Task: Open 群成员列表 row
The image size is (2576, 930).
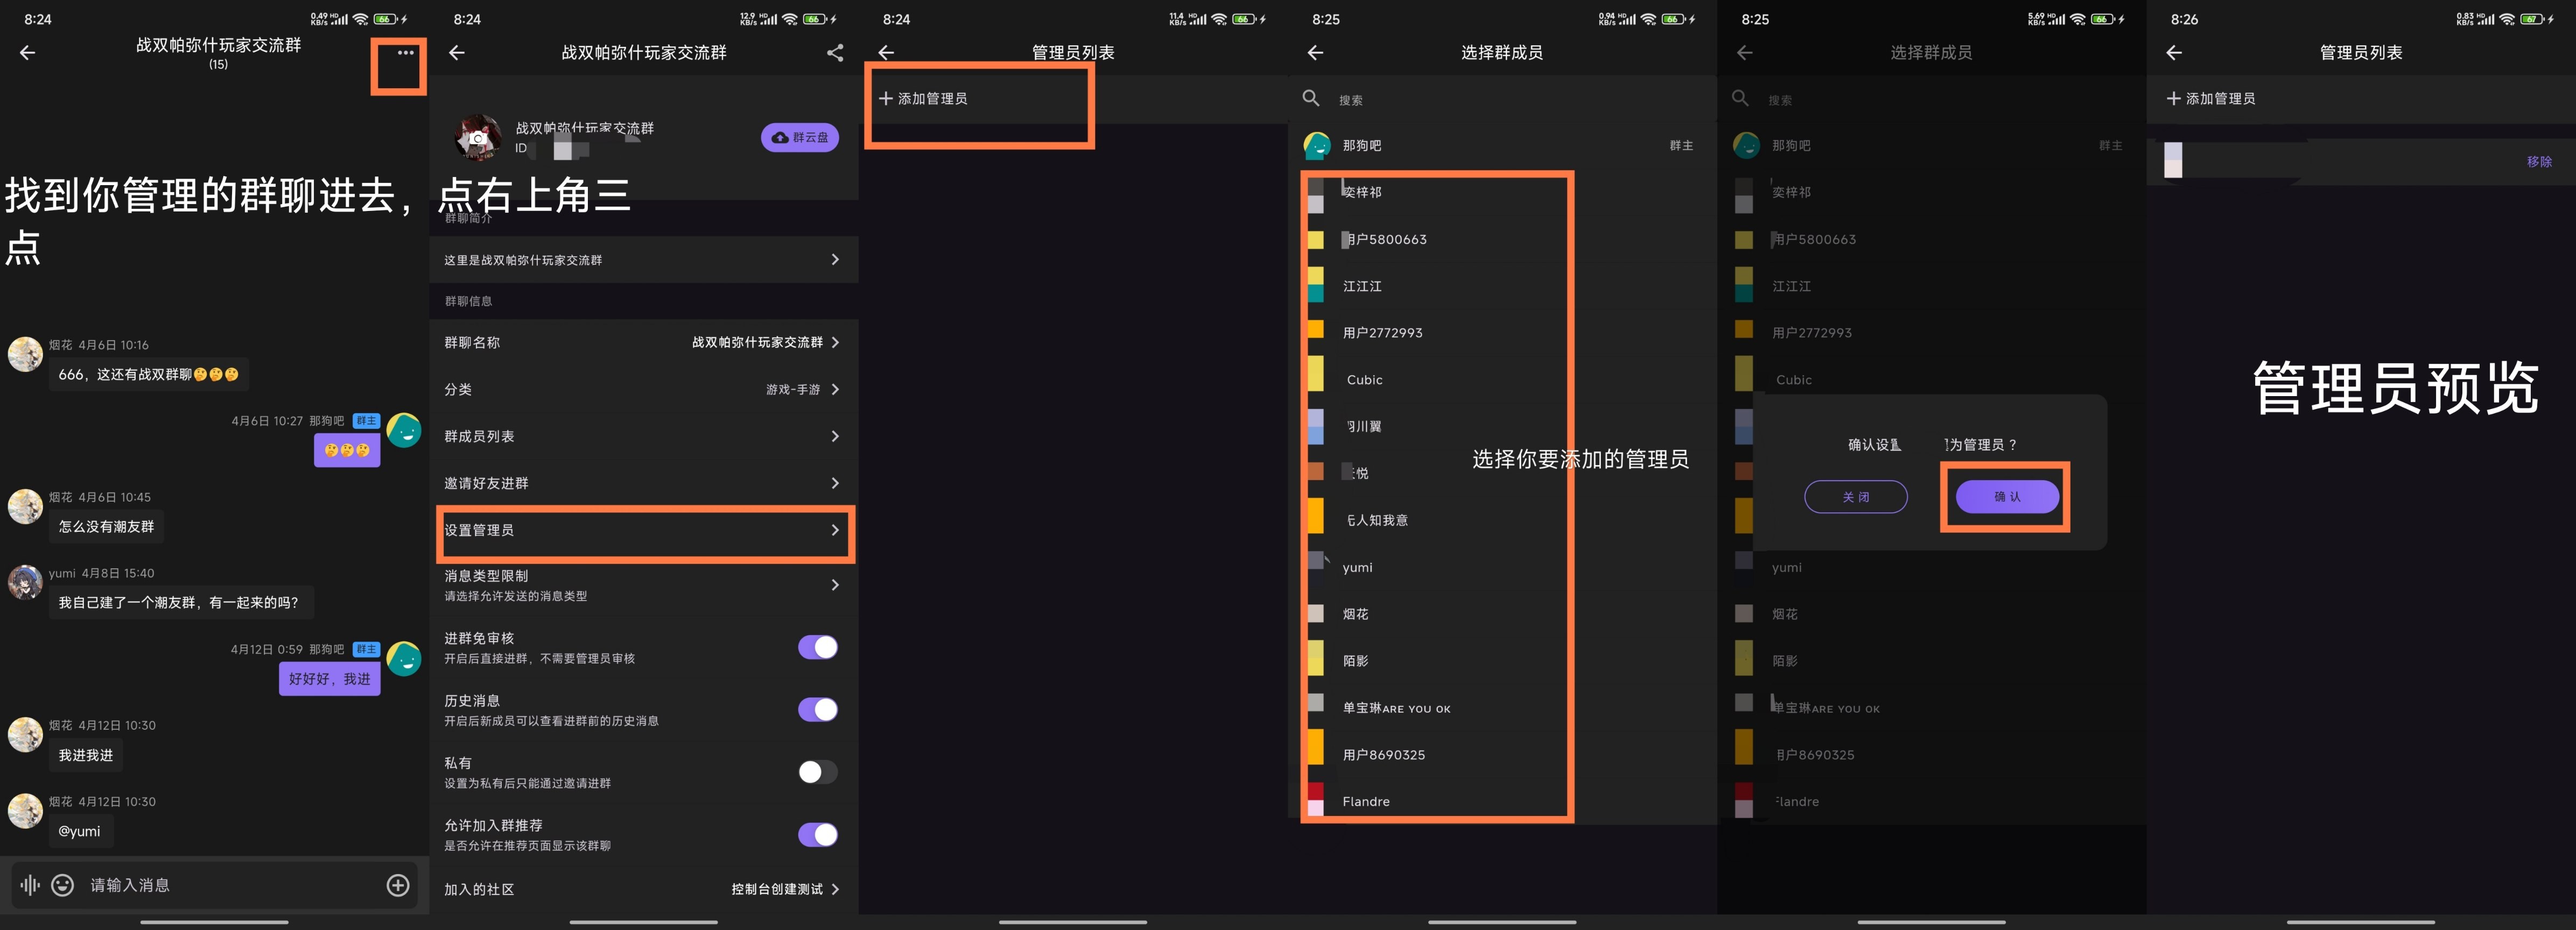Action: click(644, 436)
